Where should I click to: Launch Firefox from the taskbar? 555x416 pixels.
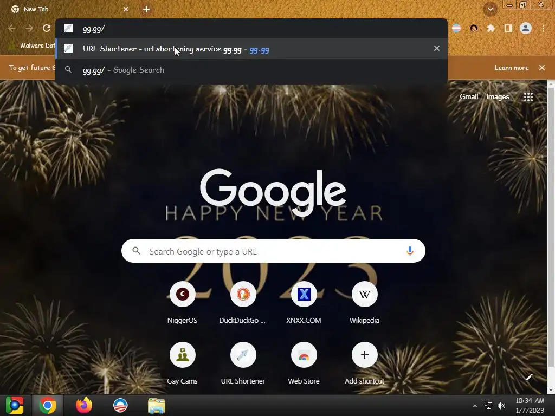tap(84, 405)
